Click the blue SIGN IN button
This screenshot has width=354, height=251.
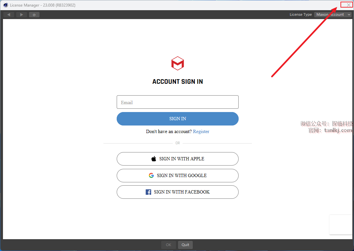178,119
